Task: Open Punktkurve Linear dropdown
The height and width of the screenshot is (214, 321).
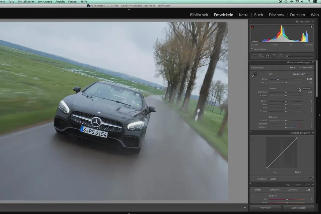Action: (x=274, y=179)
